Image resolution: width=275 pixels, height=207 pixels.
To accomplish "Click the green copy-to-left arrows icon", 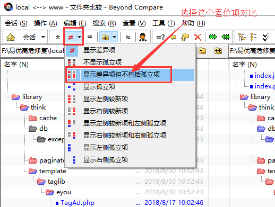I will click(x=225, y=37).
